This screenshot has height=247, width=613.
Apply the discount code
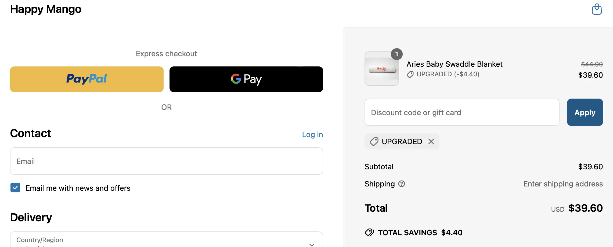[x=585, y=112]
